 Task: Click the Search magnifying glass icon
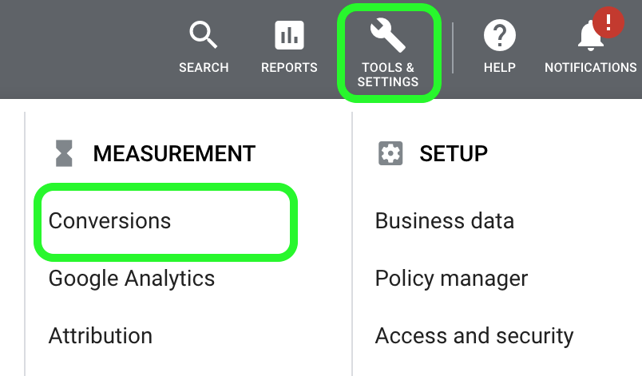(x=204, y=35)
